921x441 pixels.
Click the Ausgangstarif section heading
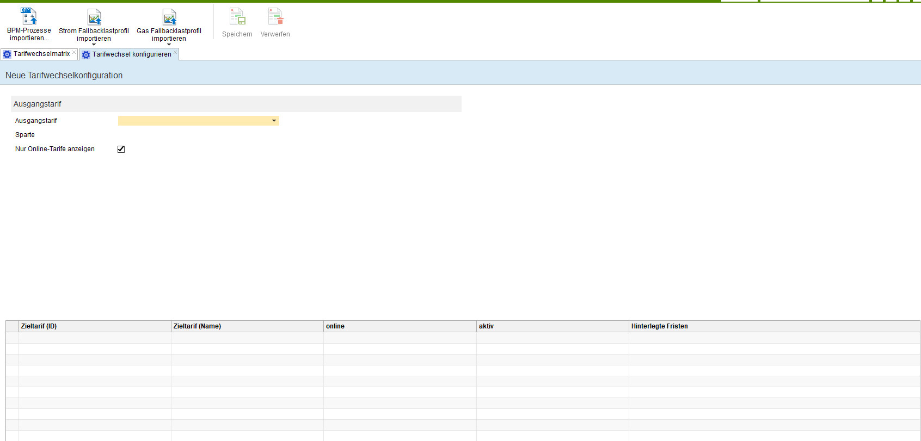(x=38, y=104)
